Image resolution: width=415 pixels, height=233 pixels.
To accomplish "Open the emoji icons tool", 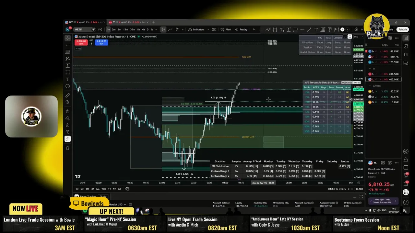I will (x=67, y=86).
